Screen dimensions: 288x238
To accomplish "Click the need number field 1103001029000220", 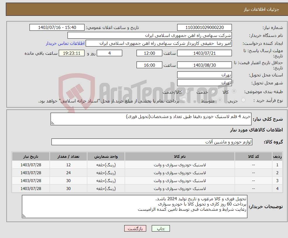I will point(204,28).
